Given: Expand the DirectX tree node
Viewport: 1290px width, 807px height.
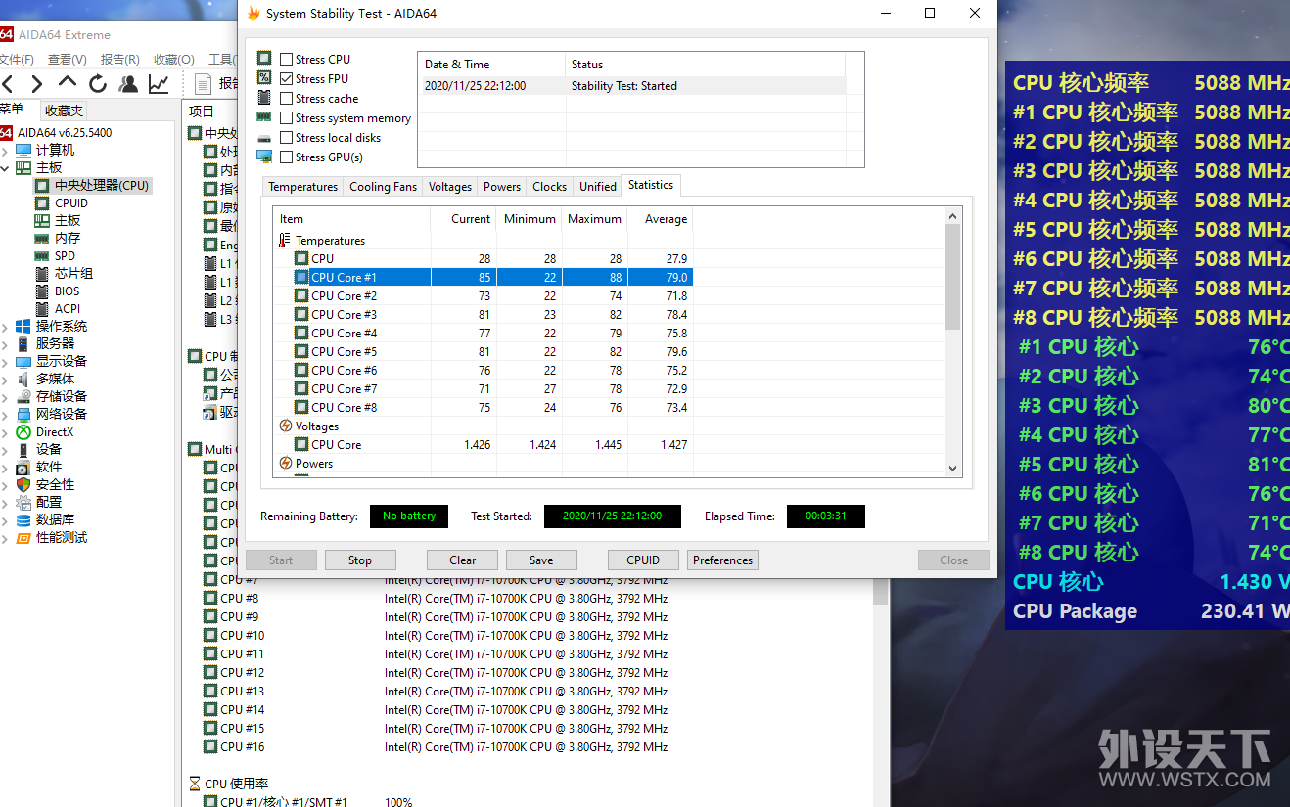Looking at the screenshot, I should pyautogui.click(x=7, y=431).
